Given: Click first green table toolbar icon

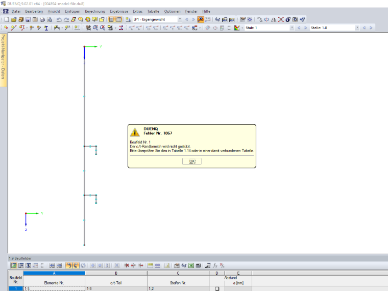Looking at the screenshot, I should click(x=14, y=265).
